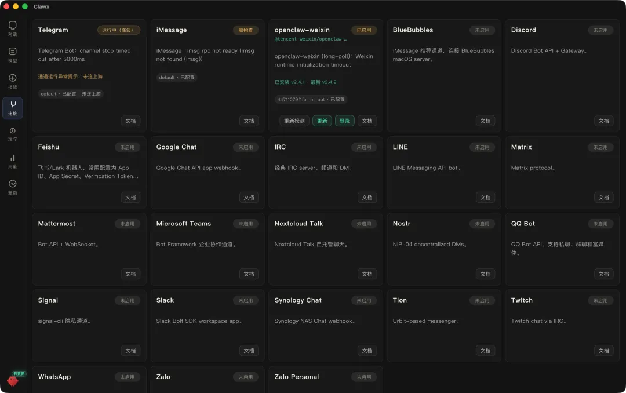Open the WhatsApp channel card
The image size is (626, 393).
[89, 380]
